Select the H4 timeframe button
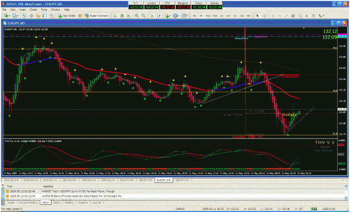This screenshot has height=212, width=350. pos(228,16)
